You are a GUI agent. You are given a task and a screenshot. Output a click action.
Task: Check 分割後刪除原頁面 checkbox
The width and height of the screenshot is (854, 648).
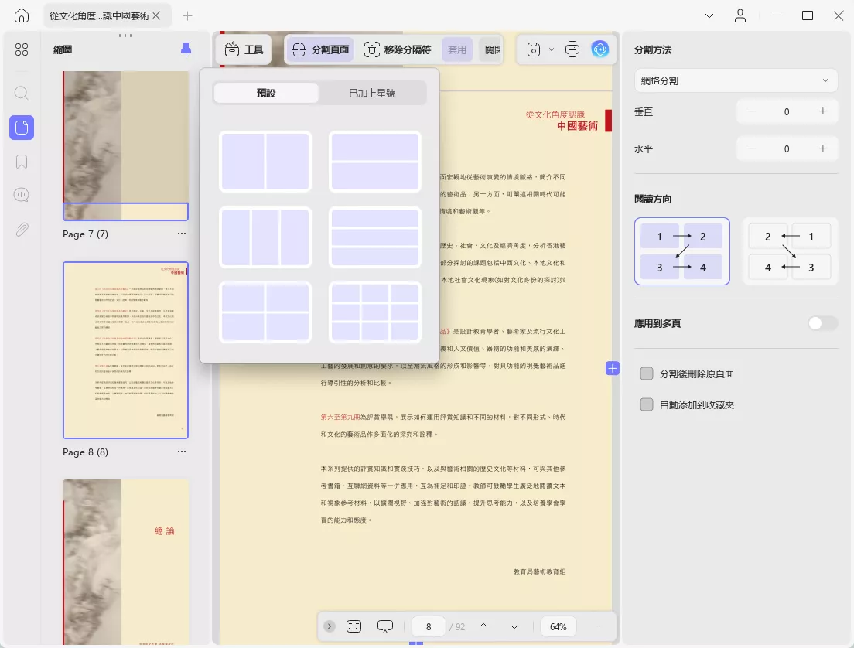coord(647,373)
